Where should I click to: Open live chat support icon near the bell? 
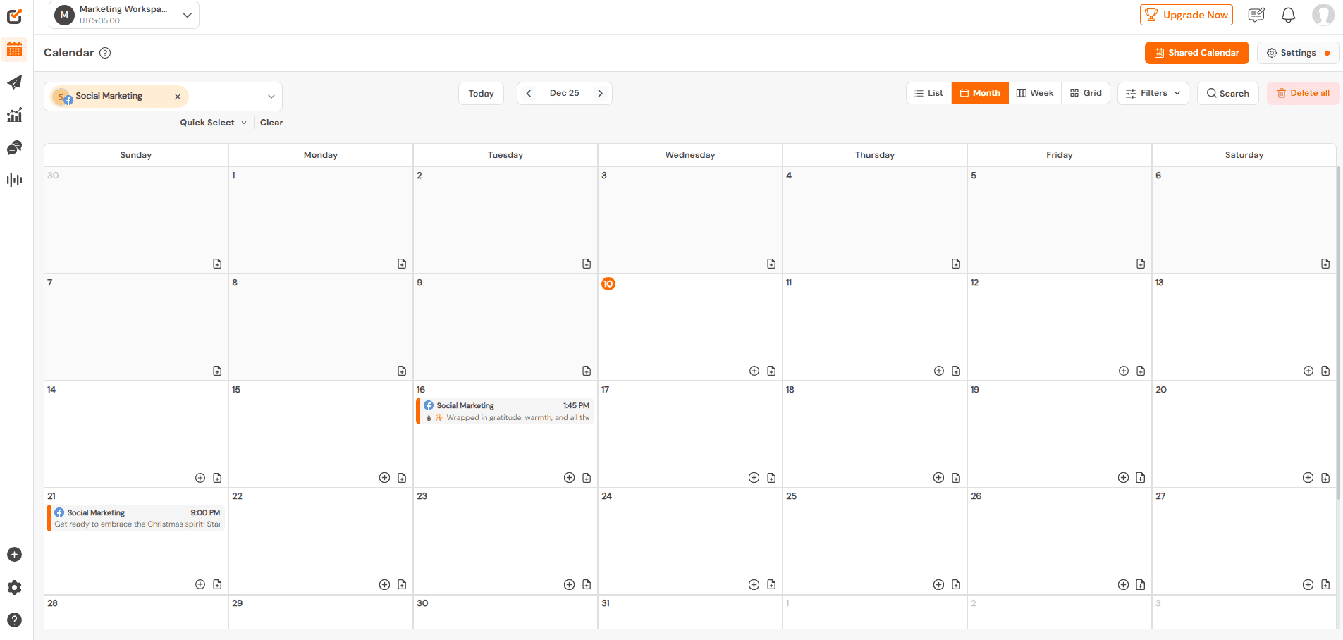click(x=1256, y=15)
